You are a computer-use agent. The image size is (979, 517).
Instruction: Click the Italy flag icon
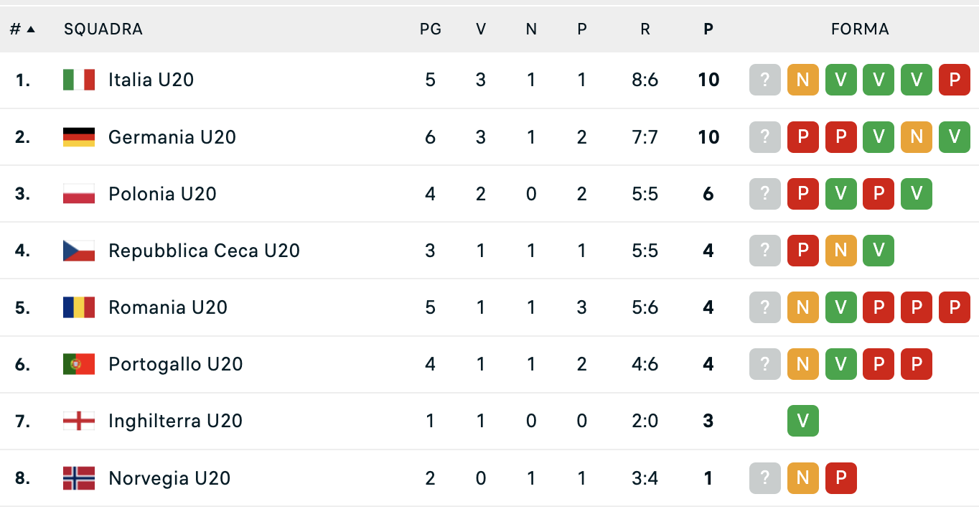tap(79, 80)
